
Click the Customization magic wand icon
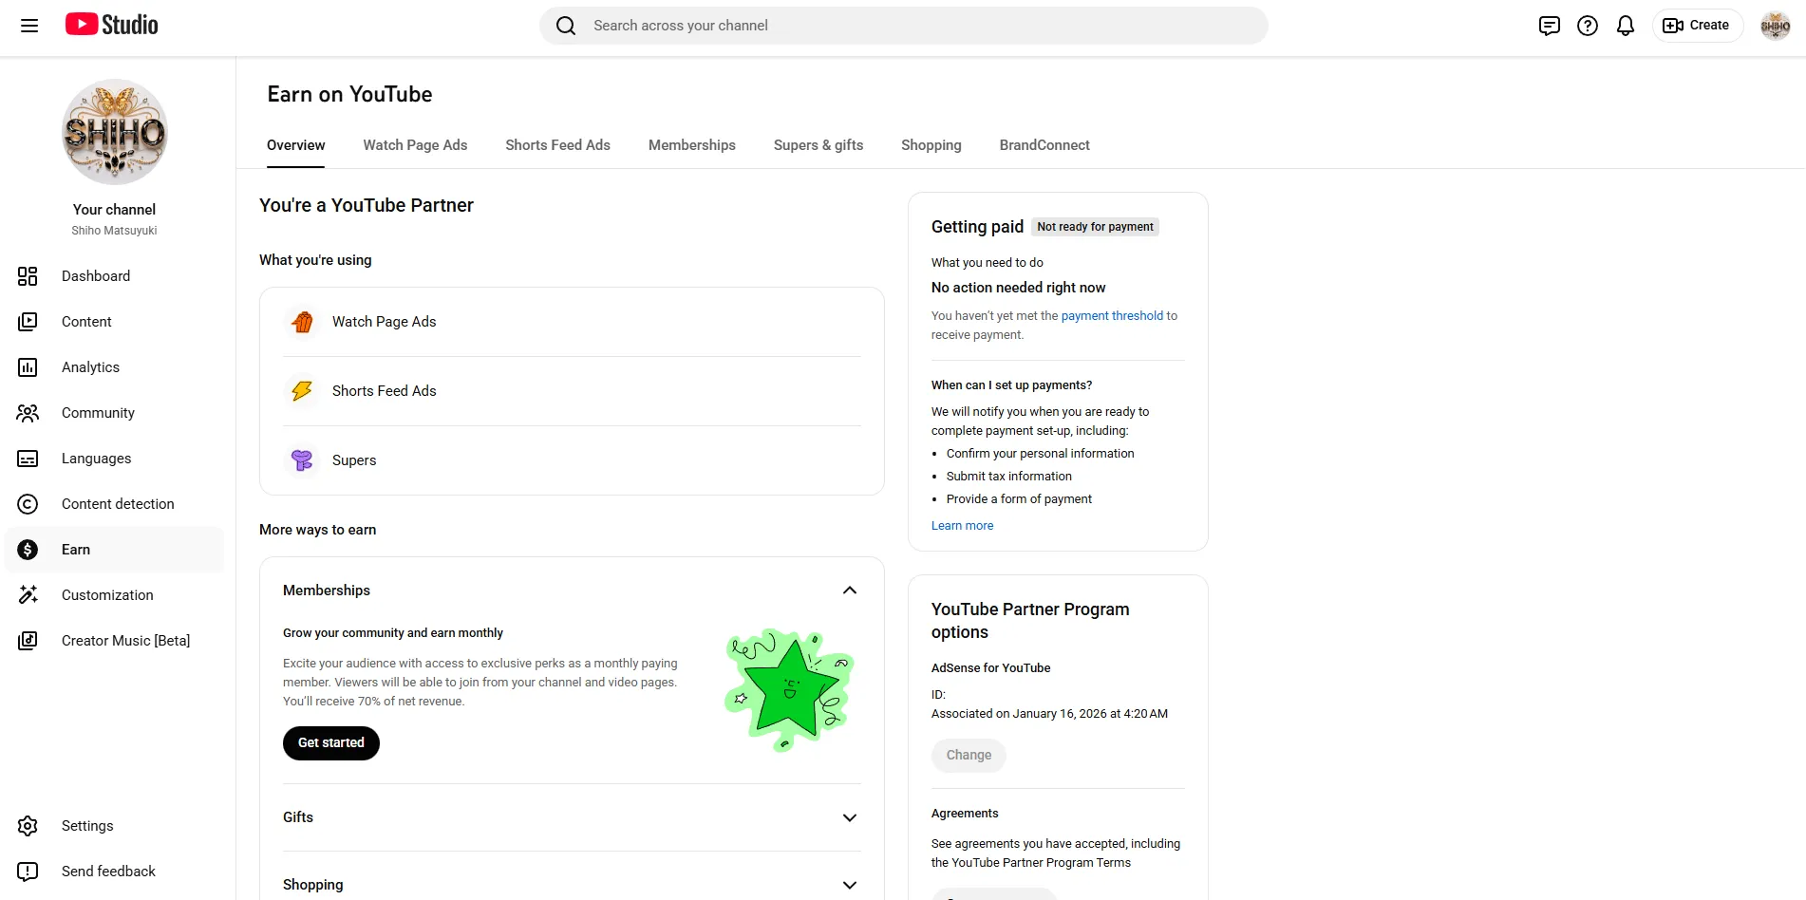point(28,595)
